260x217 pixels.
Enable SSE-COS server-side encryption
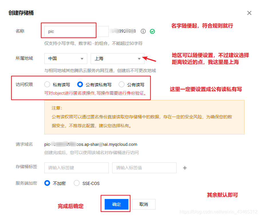(x=77, y=183)
